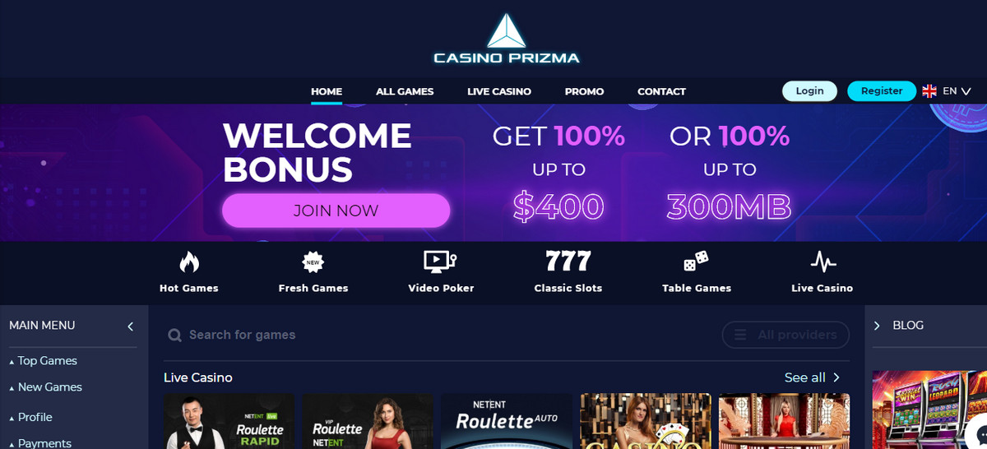Open the Promo nav tab
The width and height of the screenshot is (987, 449).
click(x=584, y=91)
